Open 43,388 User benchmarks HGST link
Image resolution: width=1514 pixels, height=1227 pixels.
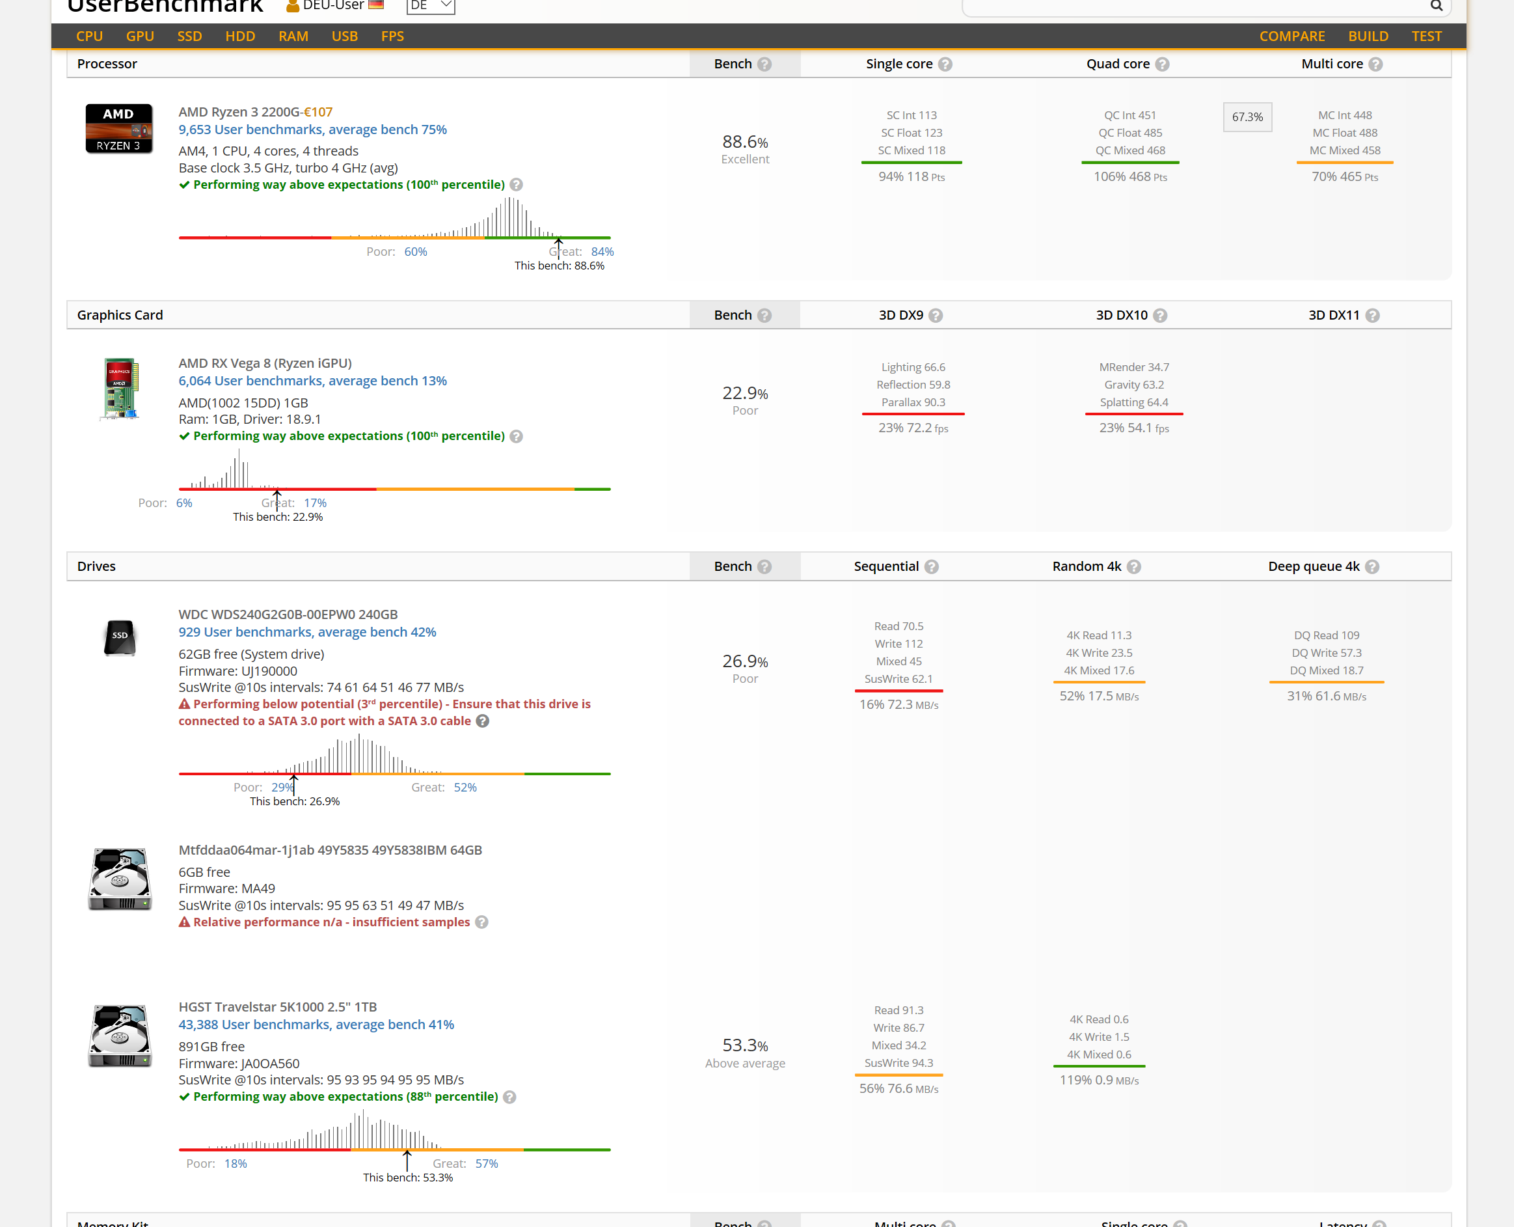pos(316,1024)
